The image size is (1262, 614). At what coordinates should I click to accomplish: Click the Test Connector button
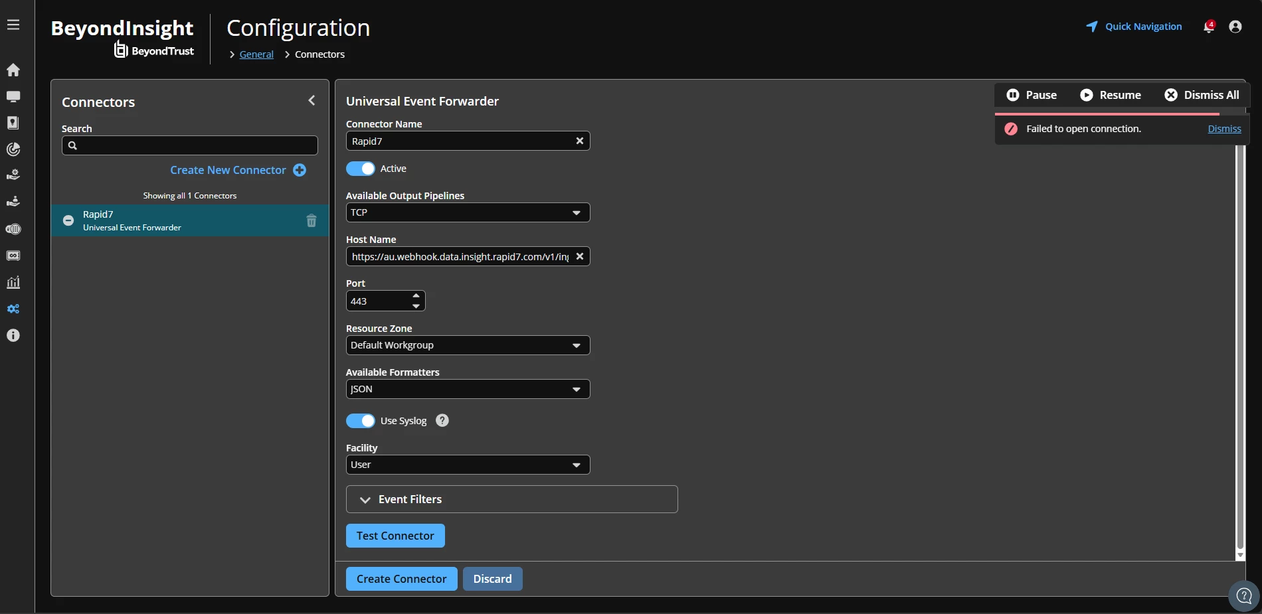pos(395,536)
